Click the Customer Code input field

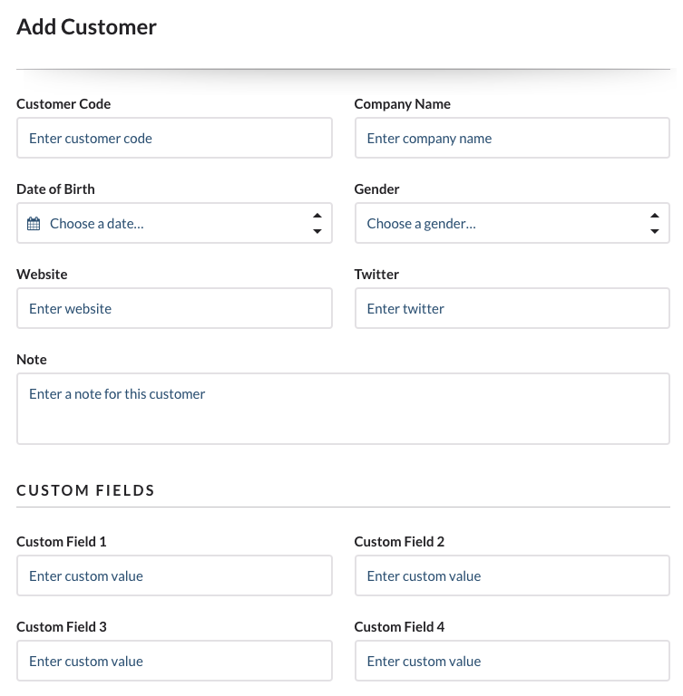pos(174,139)
